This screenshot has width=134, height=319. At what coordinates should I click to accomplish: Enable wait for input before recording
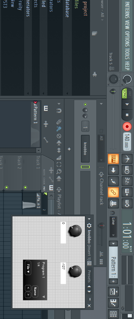(127, 170)
